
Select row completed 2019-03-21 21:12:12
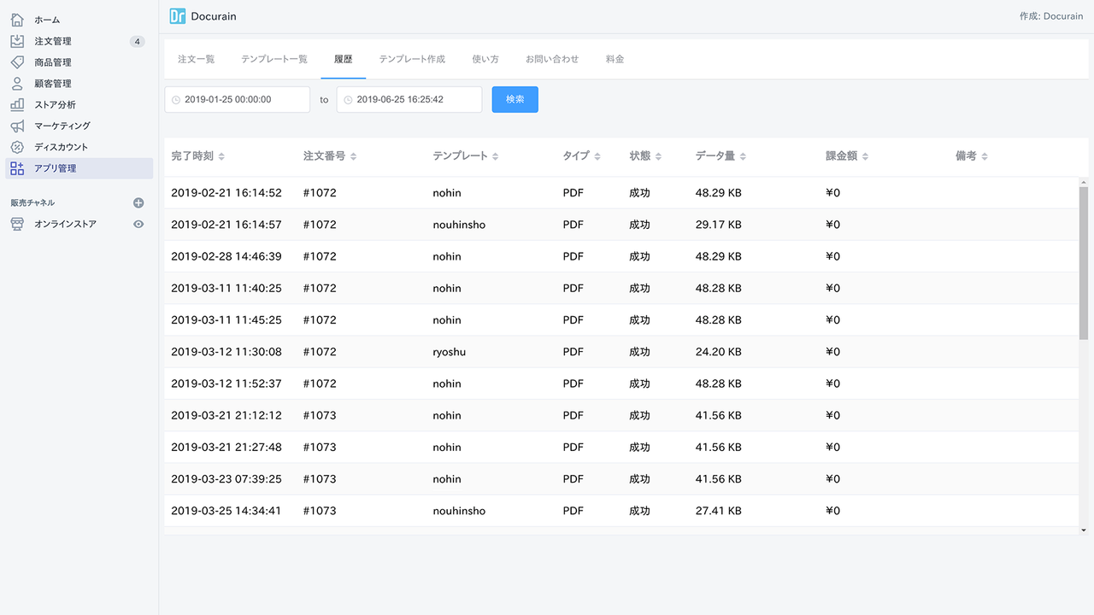tap(621, 415)
